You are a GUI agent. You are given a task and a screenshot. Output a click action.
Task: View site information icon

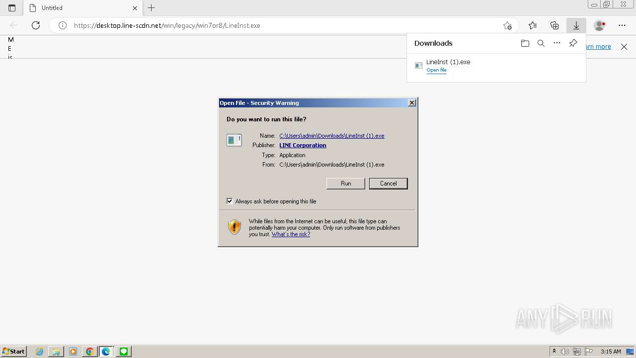pos(63,25)
